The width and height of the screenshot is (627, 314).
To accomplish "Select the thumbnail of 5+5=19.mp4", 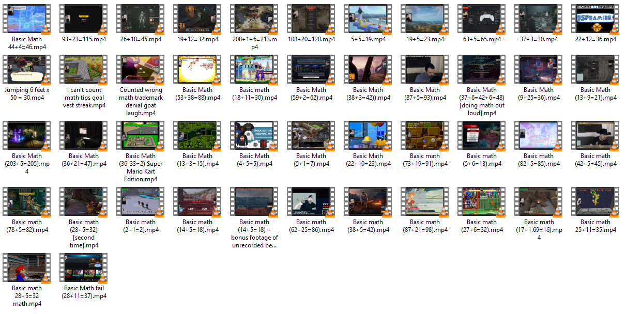I will click(x=368, y=19).
